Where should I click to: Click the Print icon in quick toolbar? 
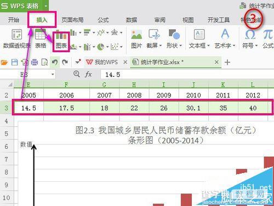pos(34,62)
